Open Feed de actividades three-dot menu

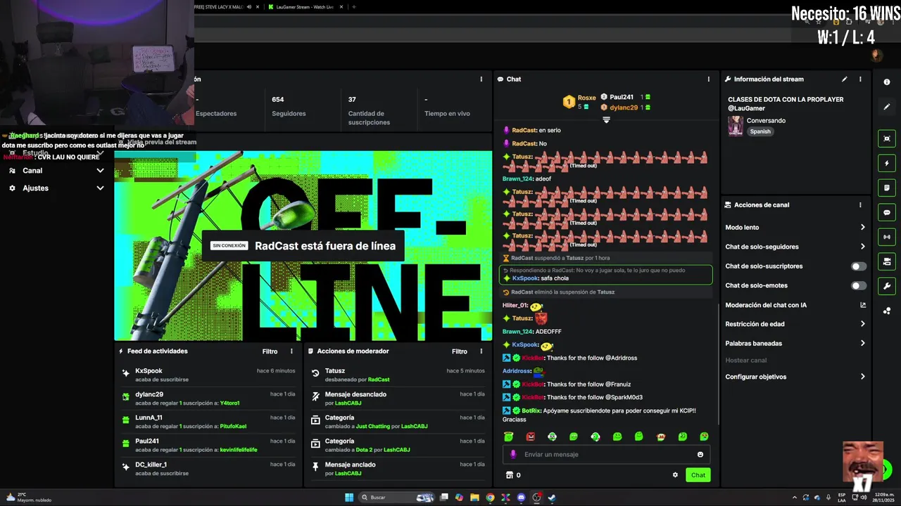click(291, 351)
